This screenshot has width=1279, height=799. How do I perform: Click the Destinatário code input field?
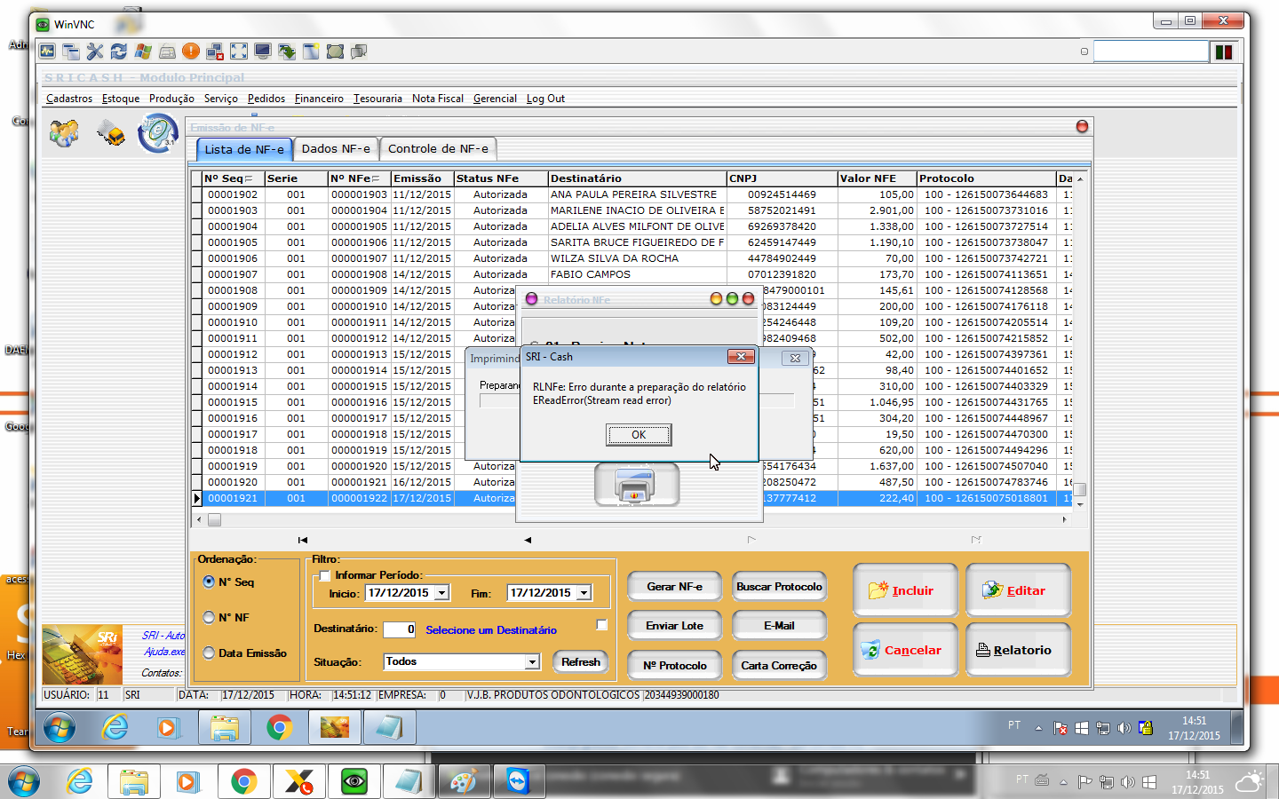click(400, 629)
